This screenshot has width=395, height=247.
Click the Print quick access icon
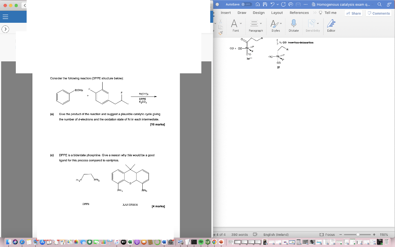pos(291,4)
